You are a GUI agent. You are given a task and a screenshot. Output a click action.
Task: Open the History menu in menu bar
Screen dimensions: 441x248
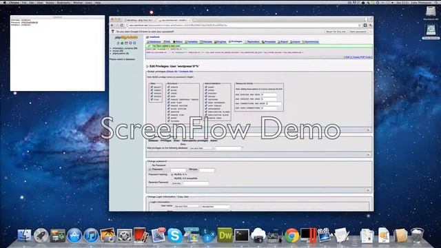click(x=50, y=3)
